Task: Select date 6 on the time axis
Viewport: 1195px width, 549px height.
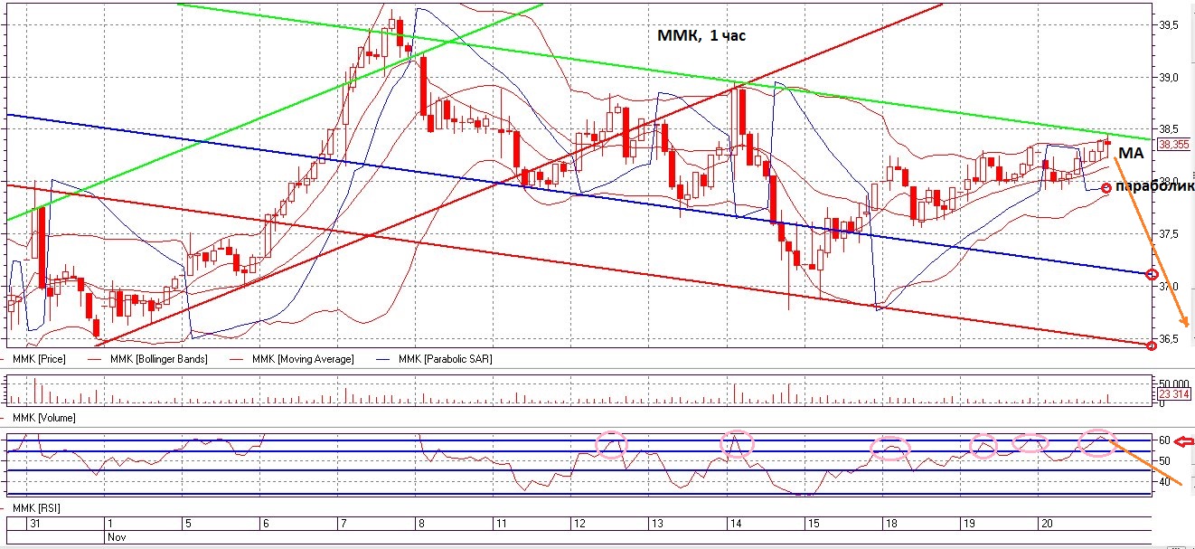Action: (265, 524)
